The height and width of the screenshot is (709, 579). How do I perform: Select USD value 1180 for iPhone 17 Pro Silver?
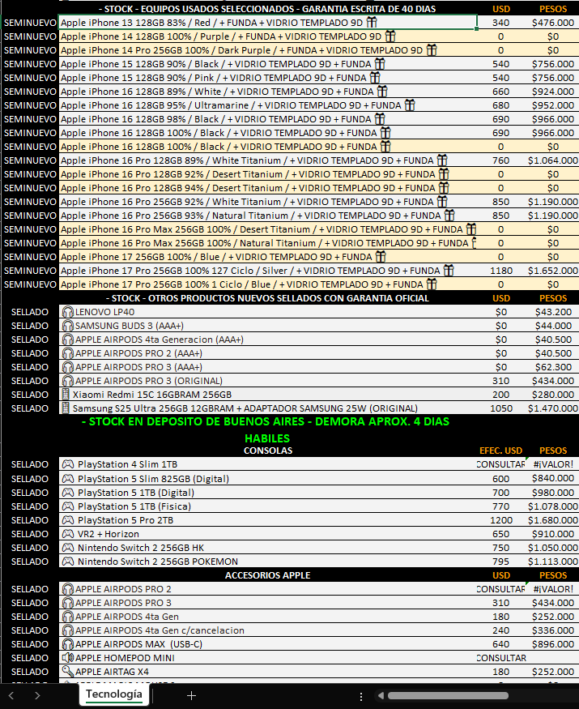point(500,271)
